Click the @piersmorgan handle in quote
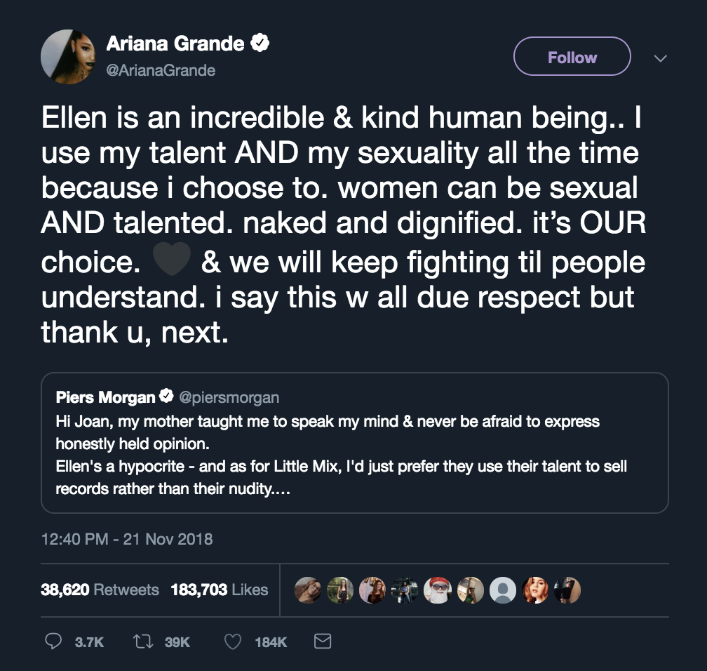Image resolution: width=707 pixels, height=671 pixels. tap(229, 398)
